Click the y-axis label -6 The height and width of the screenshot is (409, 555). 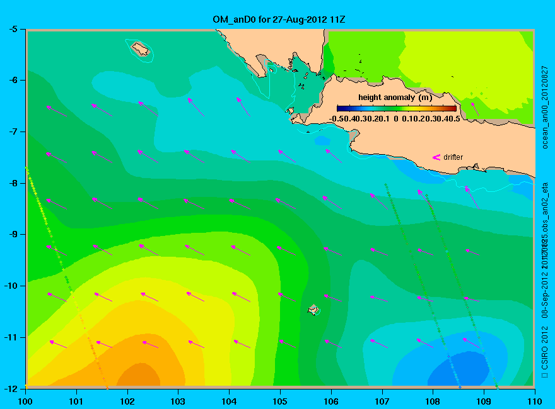13,80
